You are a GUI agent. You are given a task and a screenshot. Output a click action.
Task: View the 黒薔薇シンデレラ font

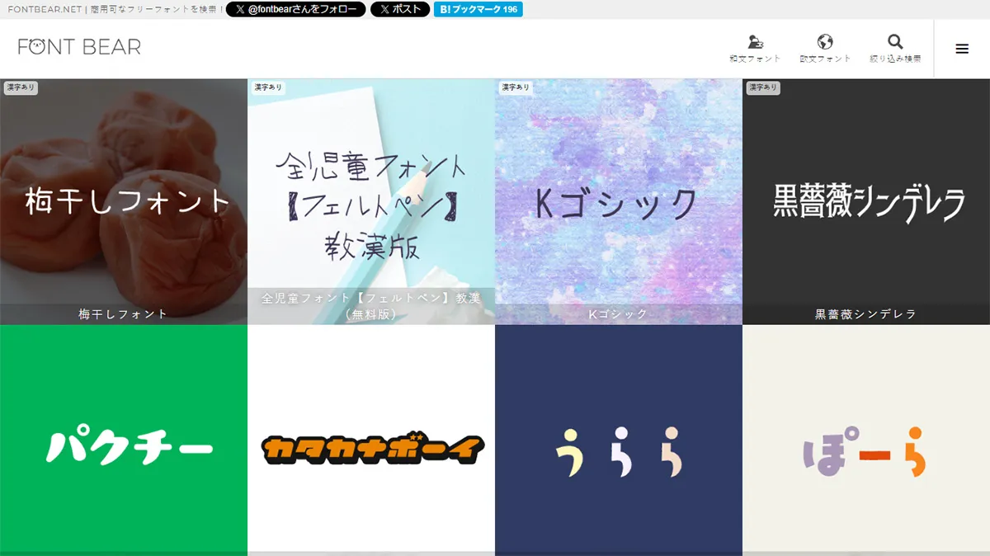pyautogui.click(x=866, y=198)
